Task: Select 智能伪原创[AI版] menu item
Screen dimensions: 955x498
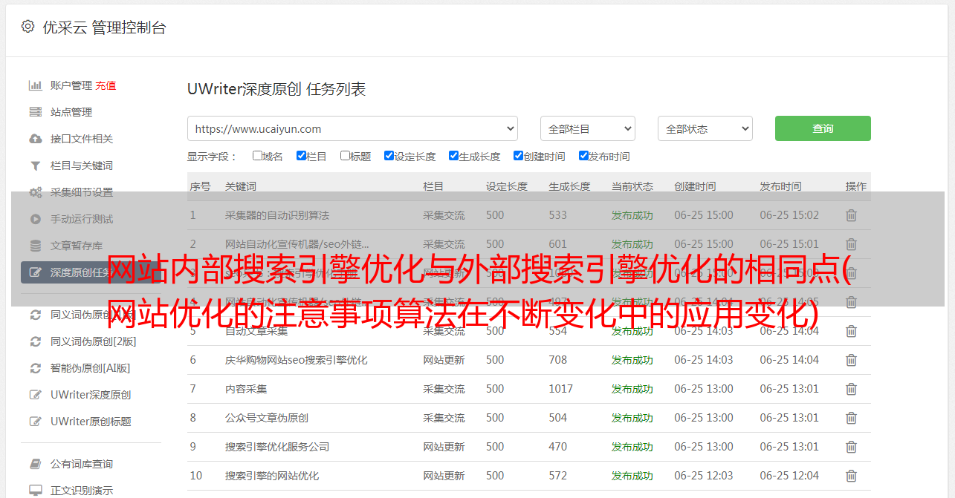Action: [x=90, y=368]
